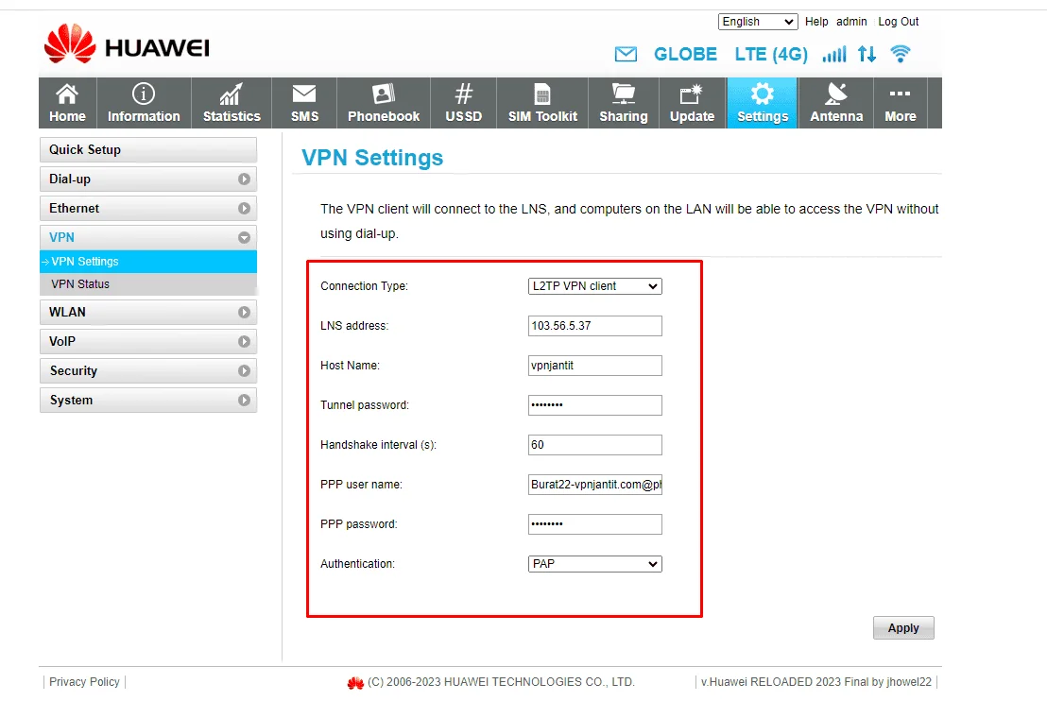The width and height of the screenshot is (1047, 718).
Task: Open the Connection Type dropdown
Action: point(594,286)
